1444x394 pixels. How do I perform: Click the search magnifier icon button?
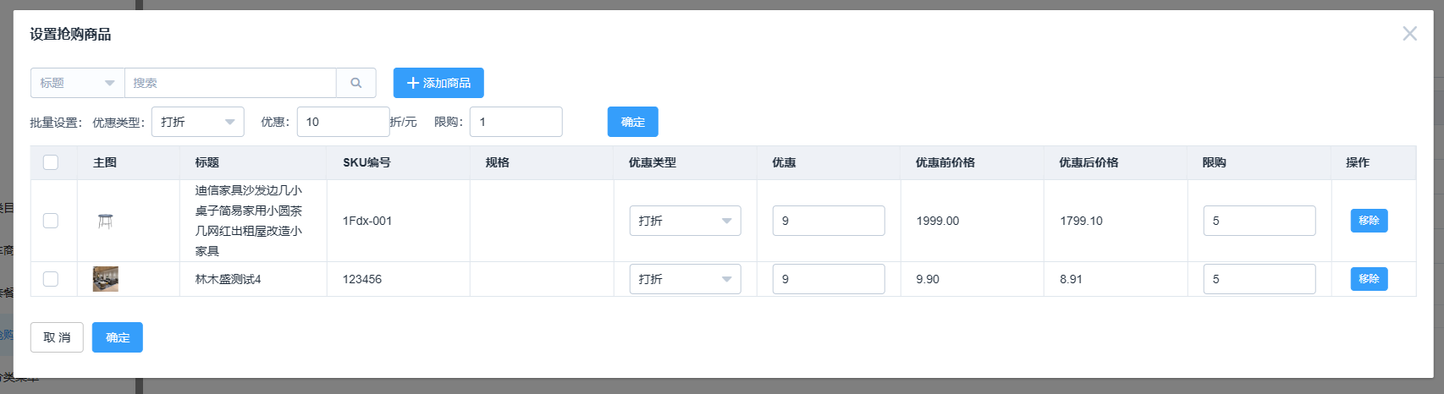click(356, 83)
